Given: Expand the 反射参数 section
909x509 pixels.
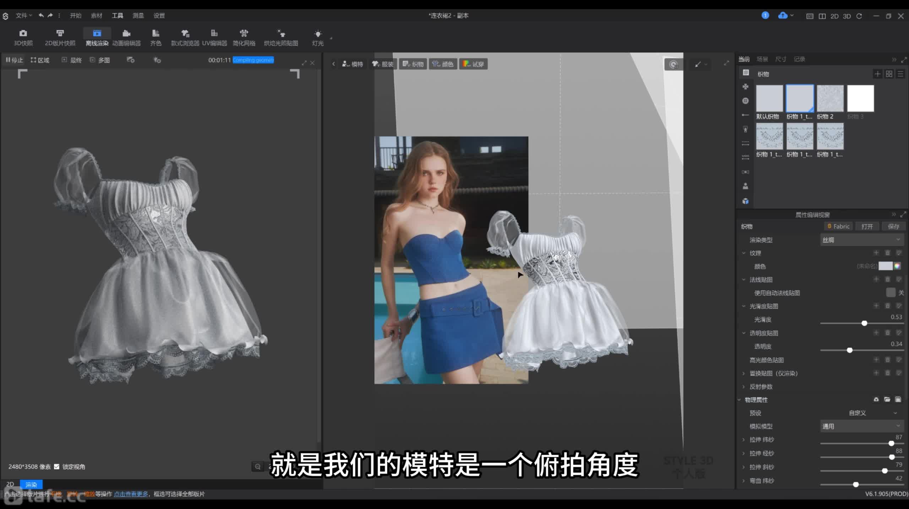Looking at the screenshot, I should click(744, 387).
